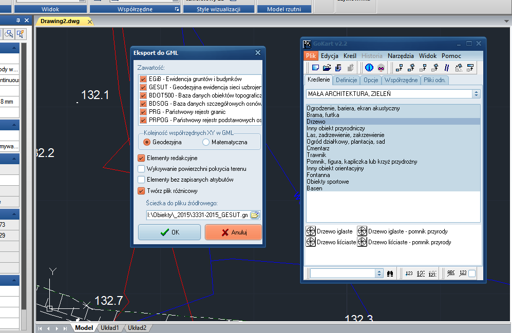Click the binoculars search icon
512x333 pixels.
click(x=390, y=273)
